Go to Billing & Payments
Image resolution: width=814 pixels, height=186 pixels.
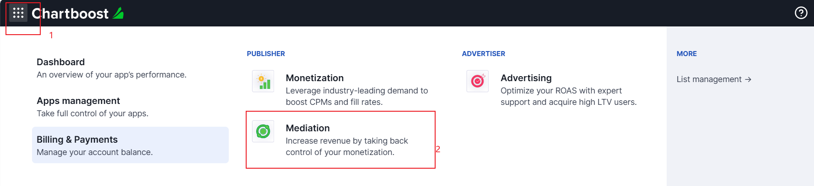click(x=77, y=139)
